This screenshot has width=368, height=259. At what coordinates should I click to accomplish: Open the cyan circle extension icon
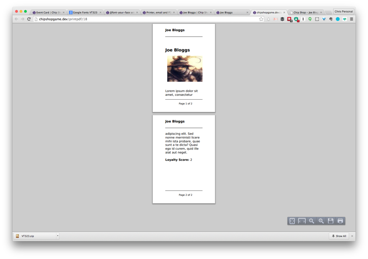[337, 19]
